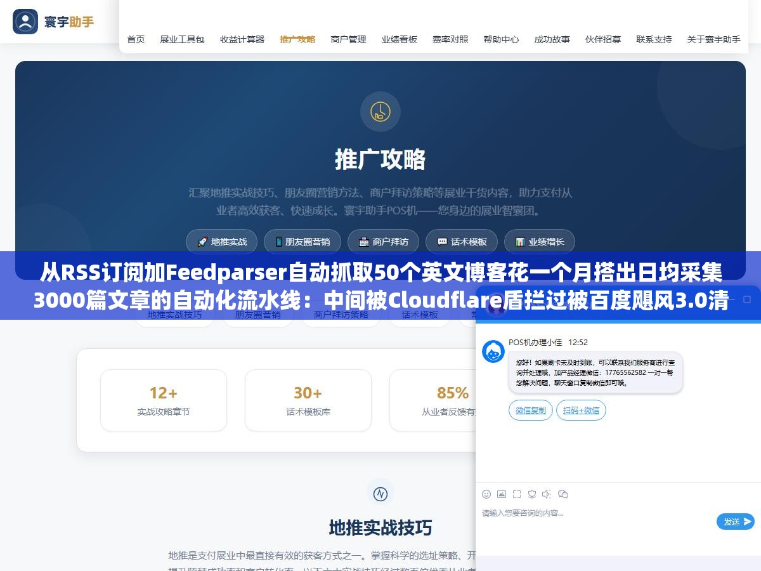Open 成功故事 navigation item
Viewport: 761px width, 571px height.
click(552, 39)
